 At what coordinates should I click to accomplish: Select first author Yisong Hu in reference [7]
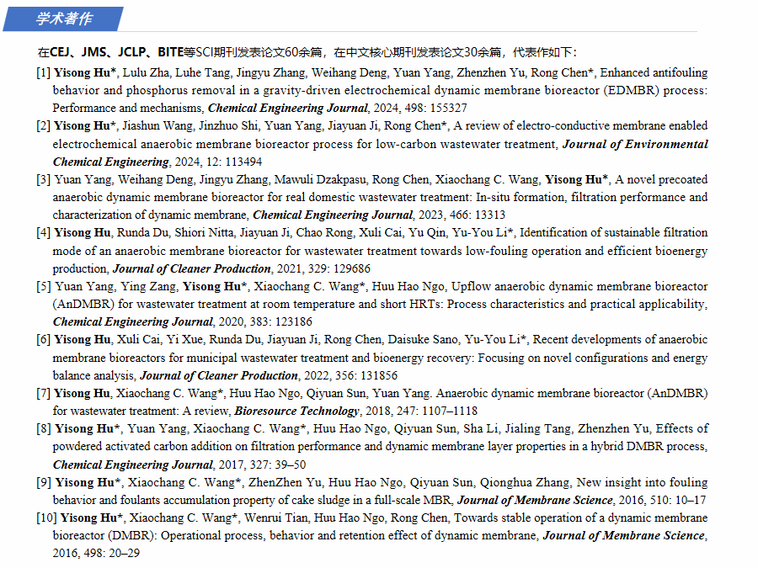pyautogui.click(x=83, y=393)
